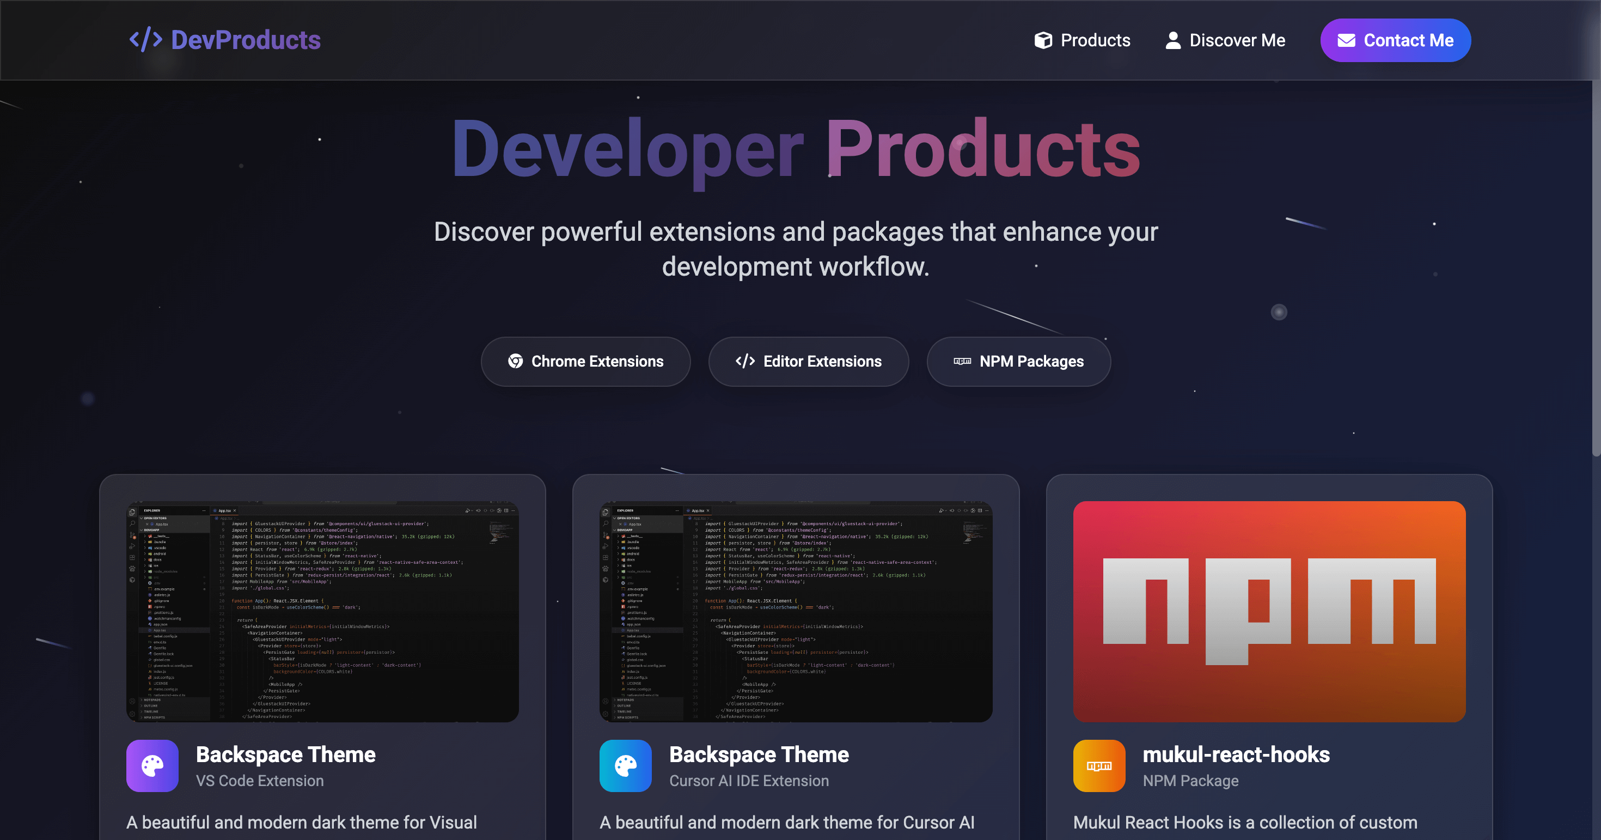
Task: Open the Products nav menu item
Action: pyautogui.click(x=1095, y=40)
